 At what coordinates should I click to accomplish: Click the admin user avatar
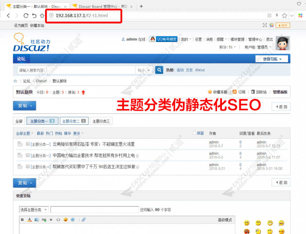tap(282, 43)
